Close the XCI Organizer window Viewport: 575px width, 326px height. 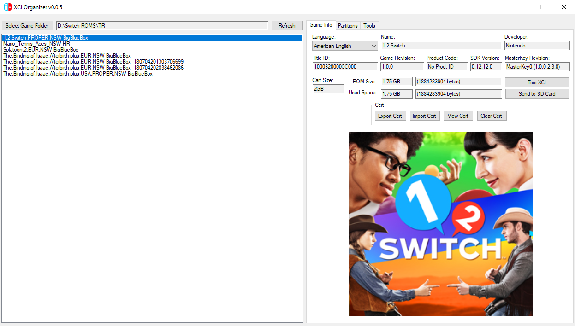564,7
